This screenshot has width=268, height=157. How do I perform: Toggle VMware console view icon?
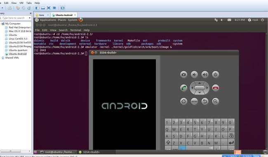pyautogui.click(x=63, y=8)
